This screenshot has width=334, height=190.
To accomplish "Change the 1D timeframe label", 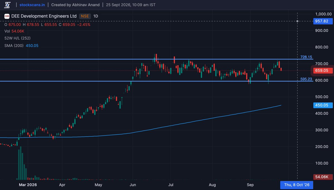I will pyautogui.click(x=95, y=16).
